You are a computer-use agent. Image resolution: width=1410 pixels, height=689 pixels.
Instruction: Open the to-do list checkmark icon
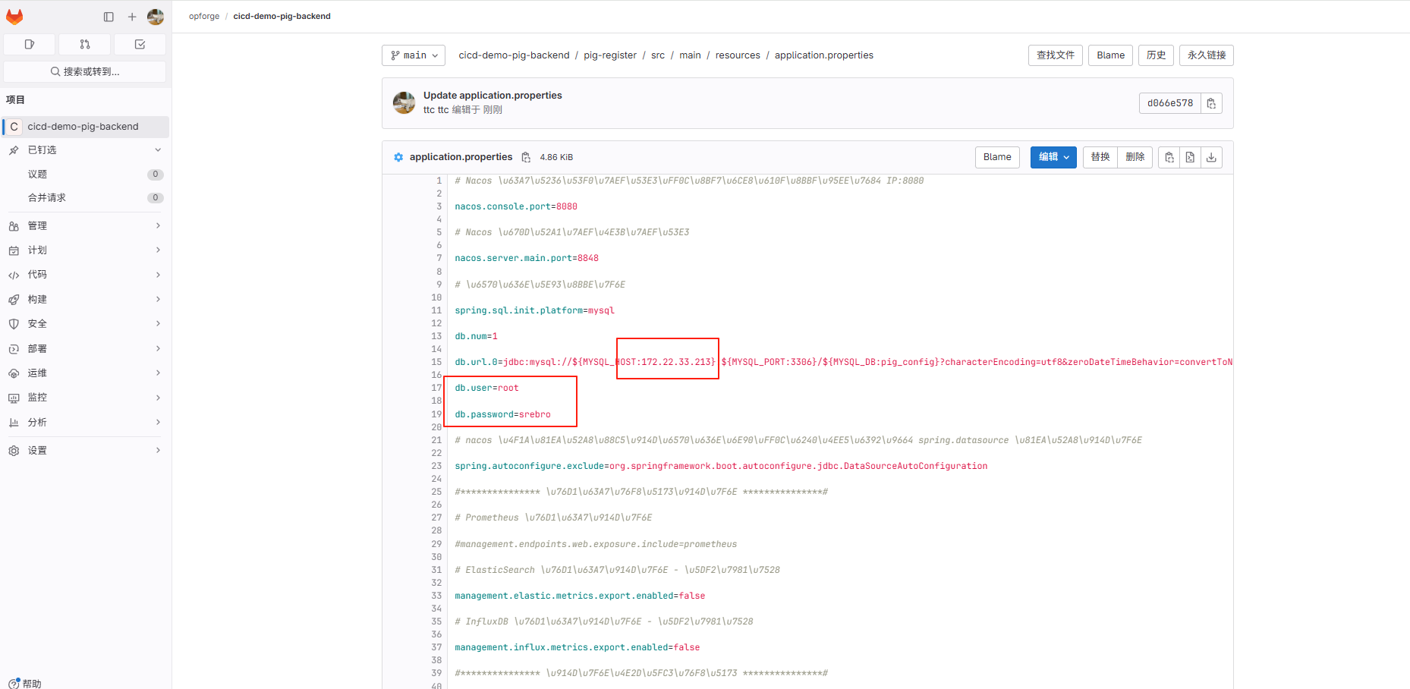tap(140, 45)
